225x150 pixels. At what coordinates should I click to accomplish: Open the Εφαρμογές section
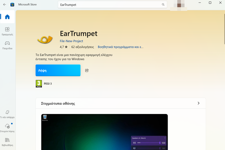tap(7, 31)
